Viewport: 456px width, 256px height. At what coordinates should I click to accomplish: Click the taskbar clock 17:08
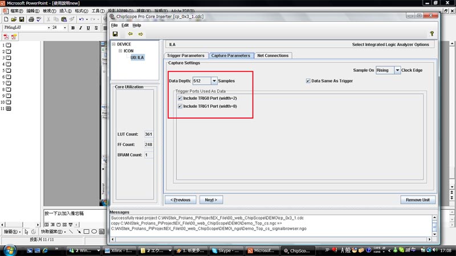coord(446,250)
